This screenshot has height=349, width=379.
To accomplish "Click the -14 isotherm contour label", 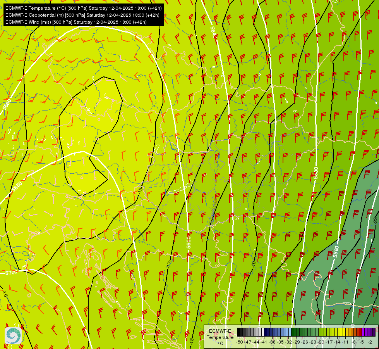I will (x=85, y=89).
